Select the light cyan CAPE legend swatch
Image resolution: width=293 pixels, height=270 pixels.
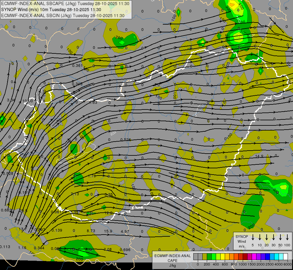coord(281,257)
